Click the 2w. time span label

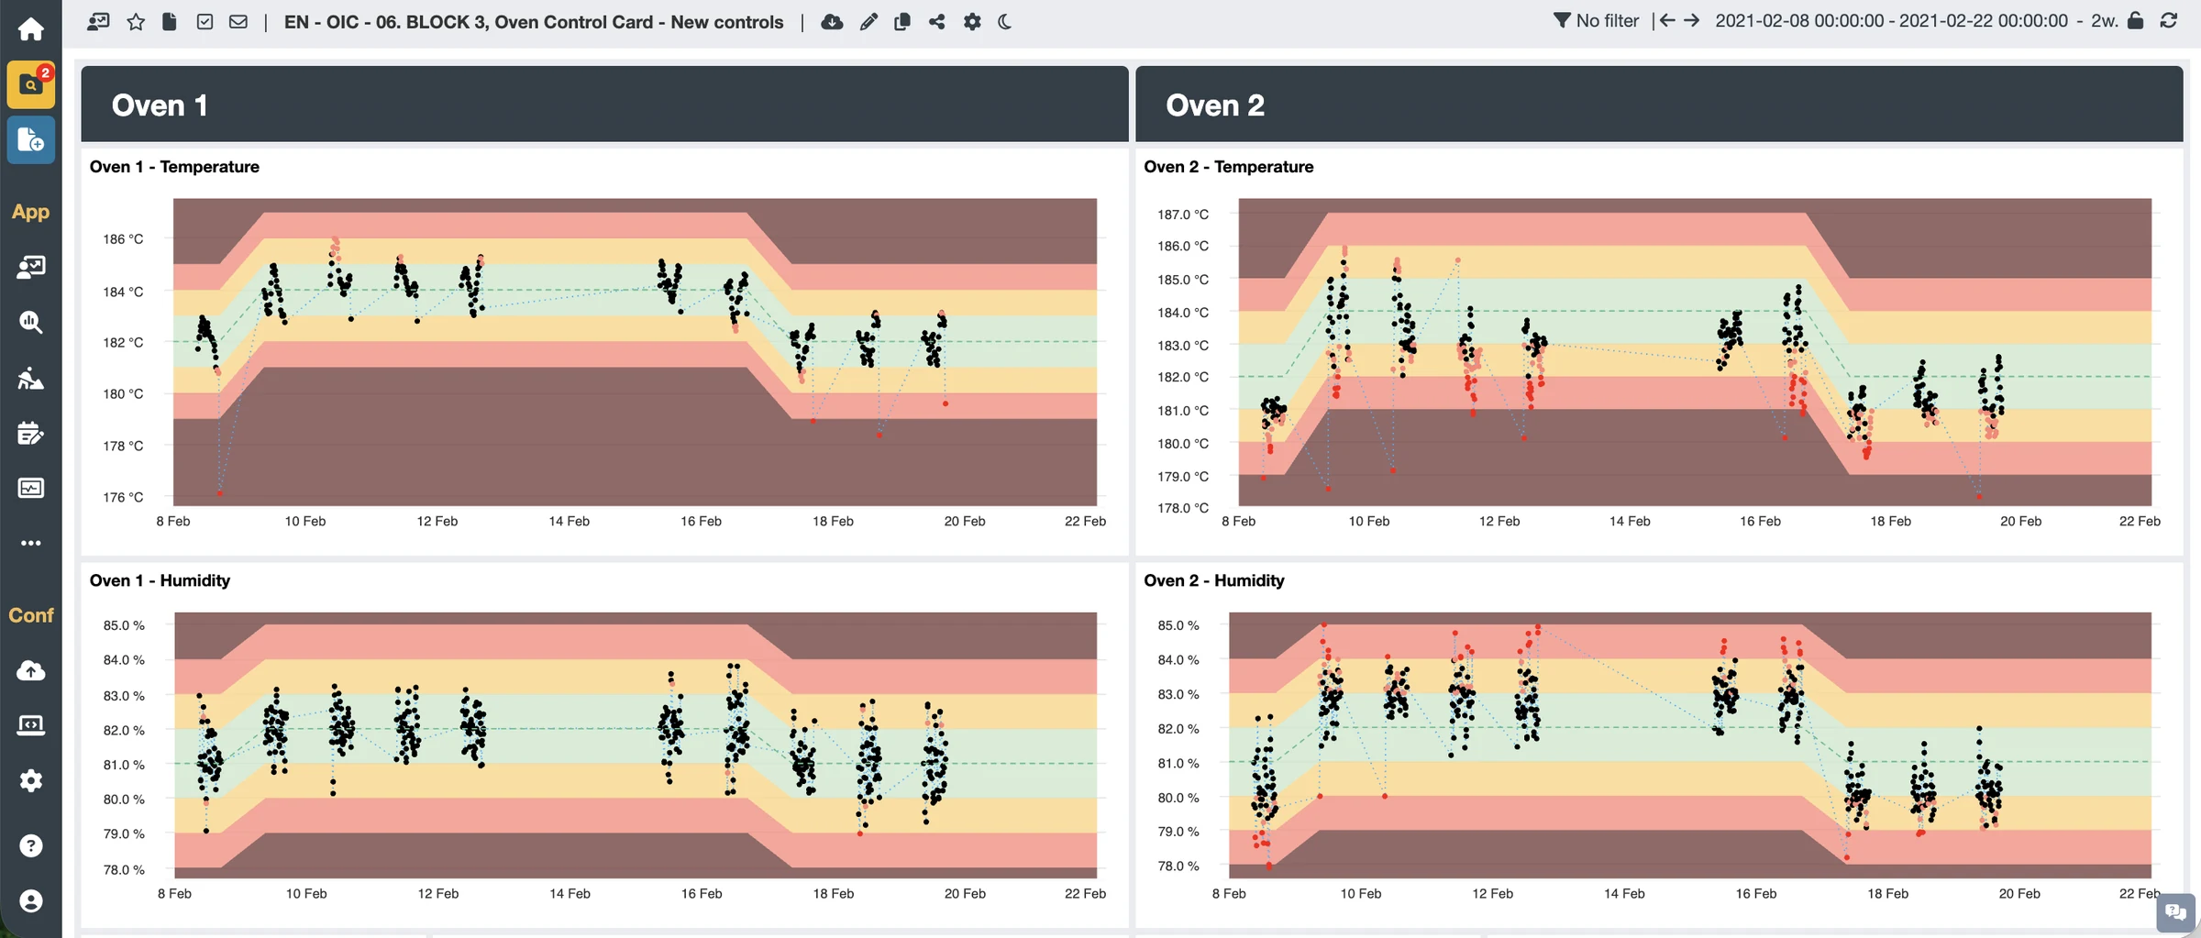tap(2105, 20)
